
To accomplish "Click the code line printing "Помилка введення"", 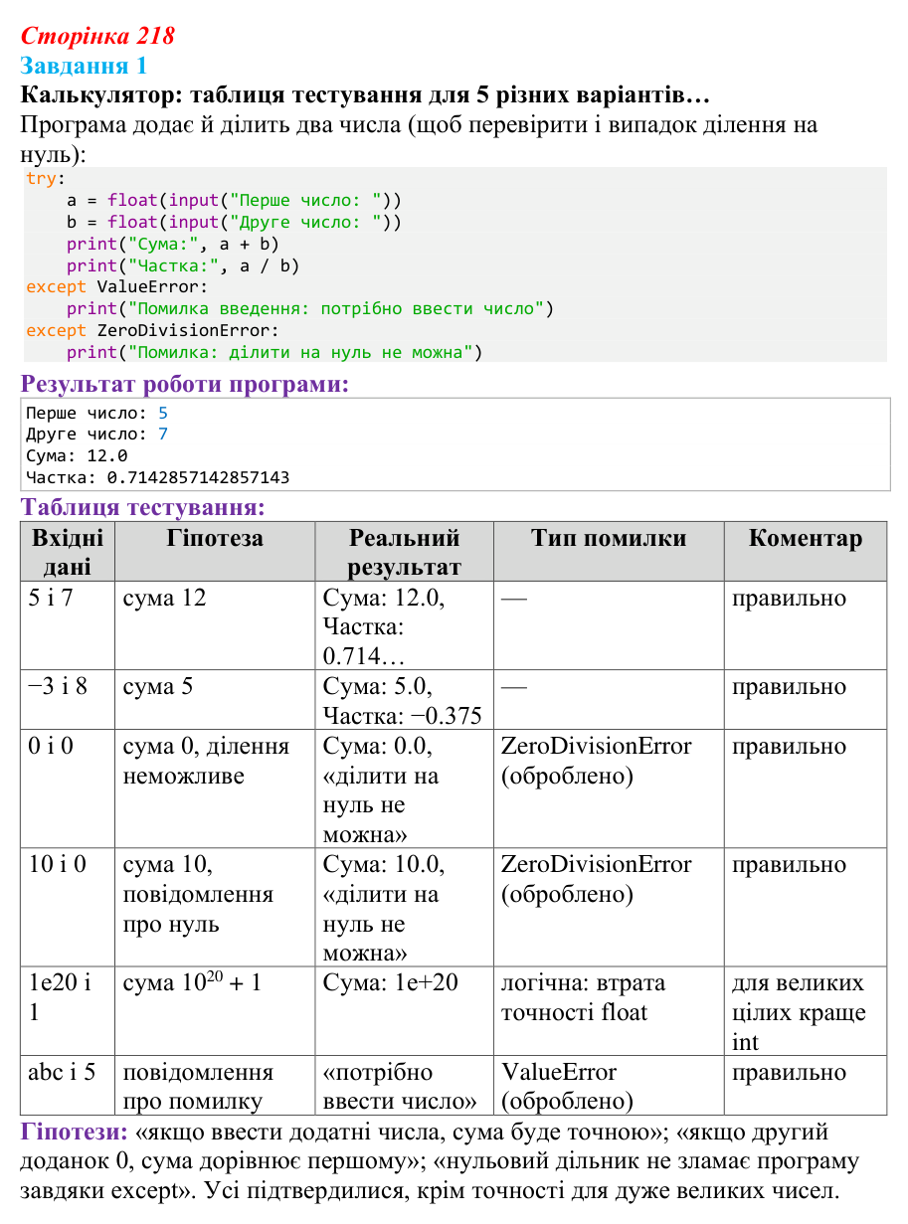I will click(x=310, y=308).
